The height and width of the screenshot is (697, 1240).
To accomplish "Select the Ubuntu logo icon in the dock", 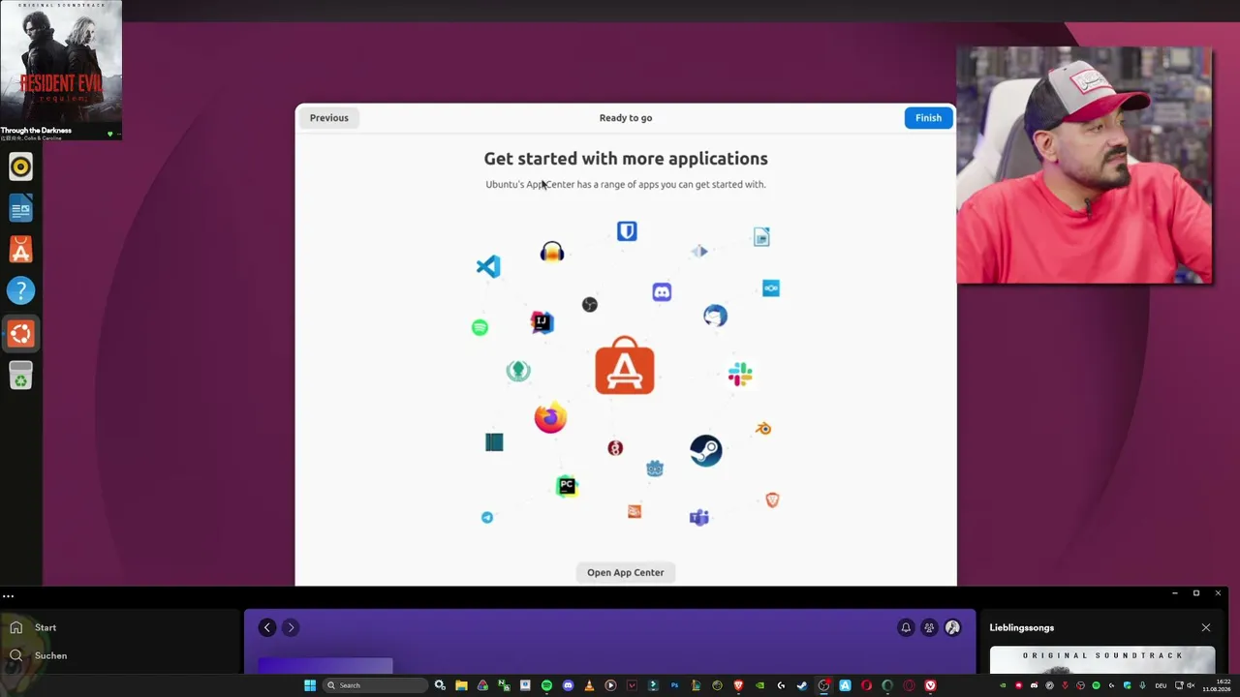I will coord(20,333).
